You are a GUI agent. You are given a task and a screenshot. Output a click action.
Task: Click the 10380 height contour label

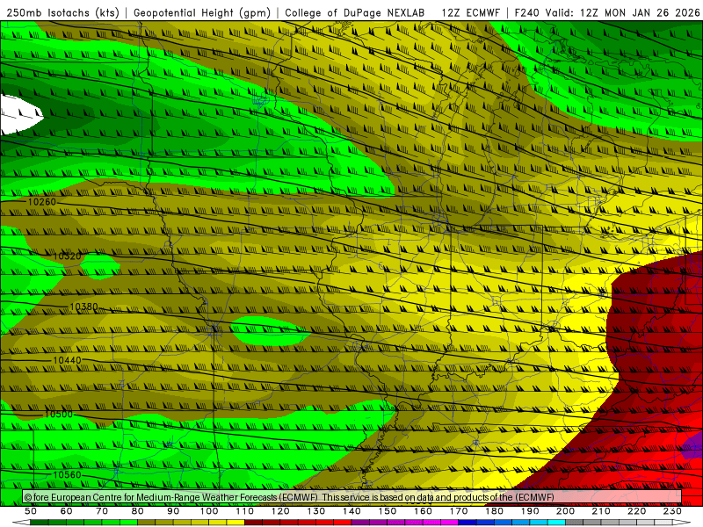click(x=83, y=307)
